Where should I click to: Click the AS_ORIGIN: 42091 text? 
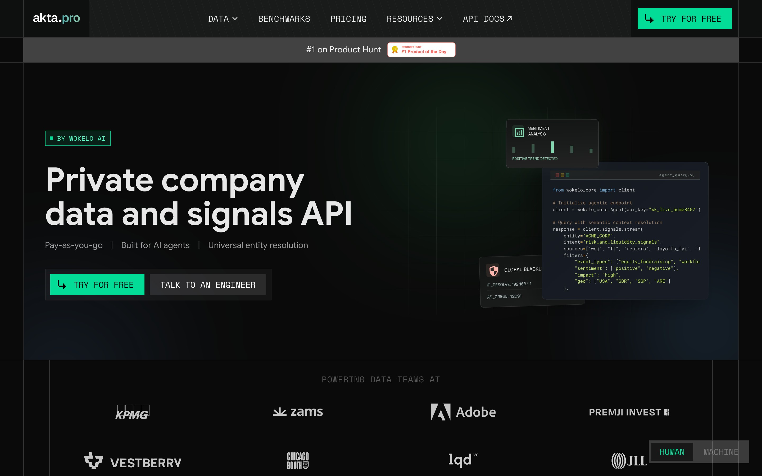[x=504, y=296]
